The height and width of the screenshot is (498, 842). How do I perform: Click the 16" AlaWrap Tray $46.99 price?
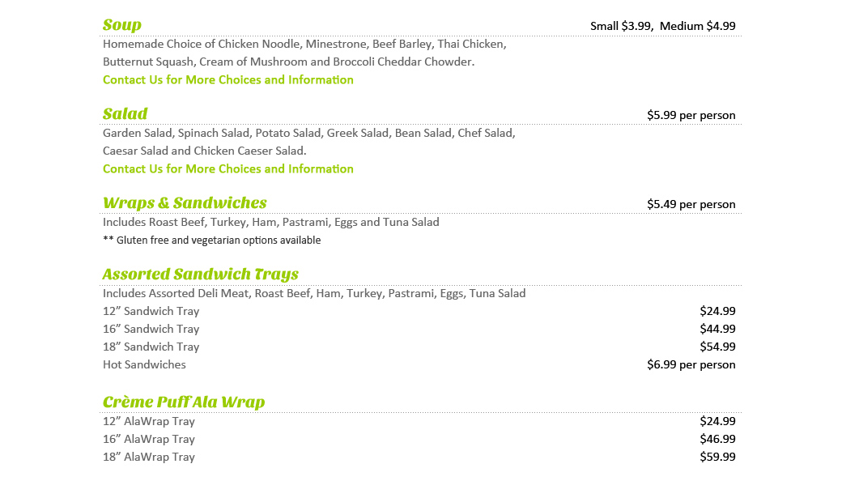[x=717, y=439]
